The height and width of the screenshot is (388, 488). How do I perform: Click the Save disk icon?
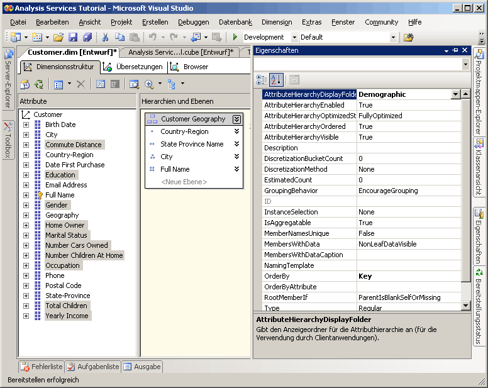pyautogui.click(x=73, y=38)
